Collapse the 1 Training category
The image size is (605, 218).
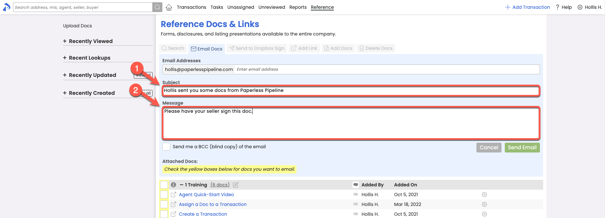click(x=182, y=185)
